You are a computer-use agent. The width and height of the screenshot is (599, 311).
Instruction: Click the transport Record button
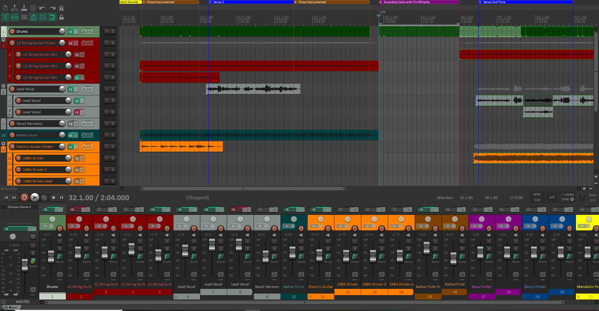pos(24,197)
